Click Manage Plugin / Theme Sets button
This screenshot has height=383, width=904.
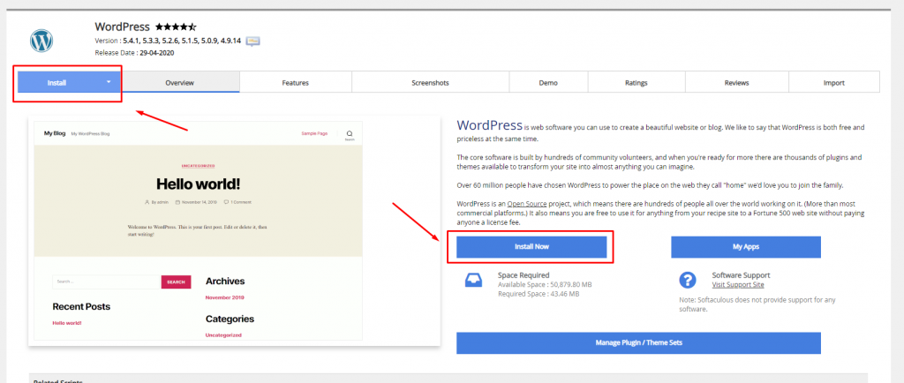pos(638,342)
